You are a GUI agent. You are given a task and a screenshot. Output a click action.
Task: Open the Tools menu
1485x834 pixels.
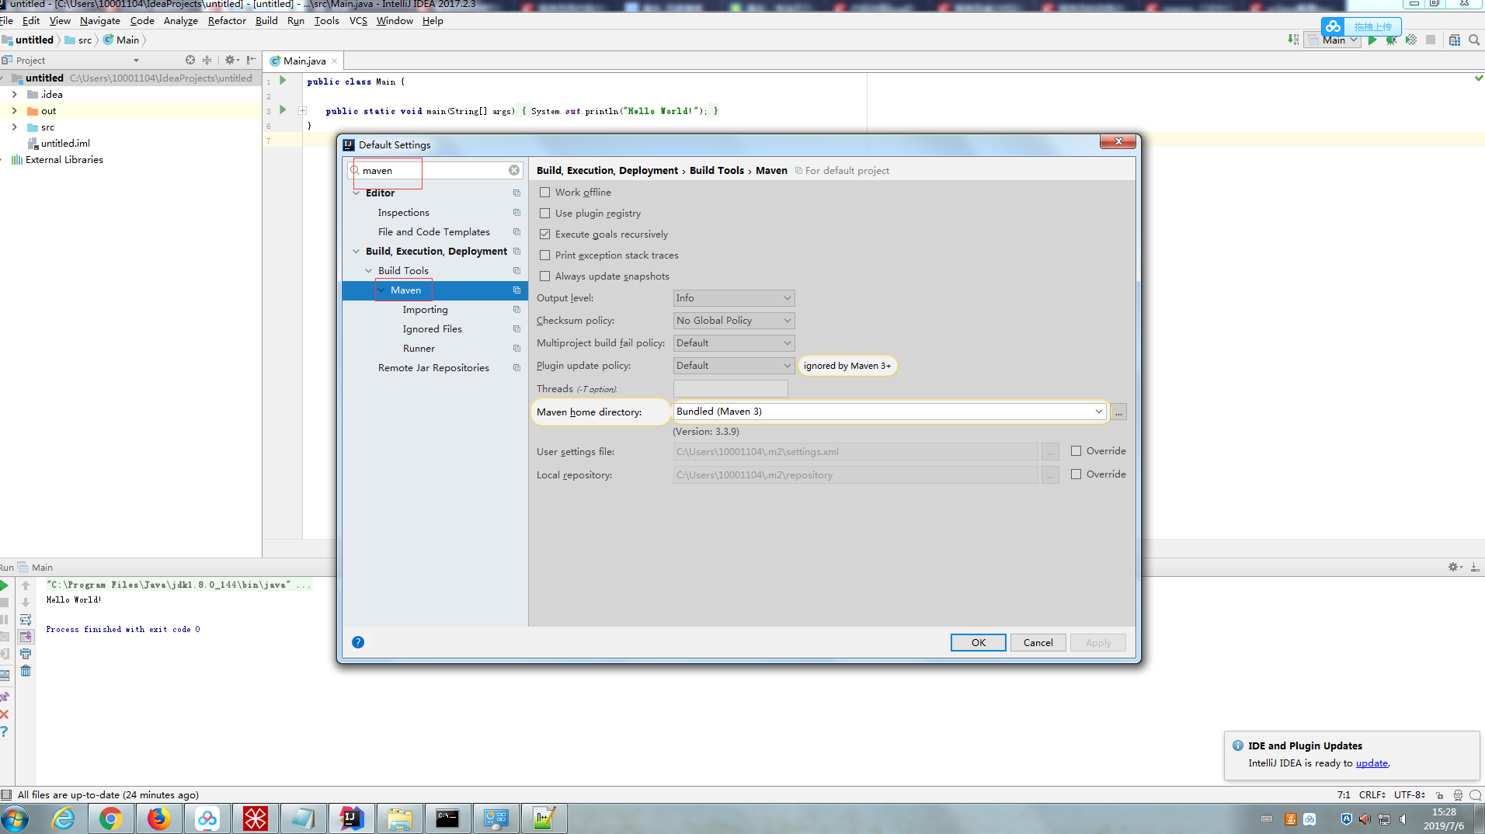(326, 21)
